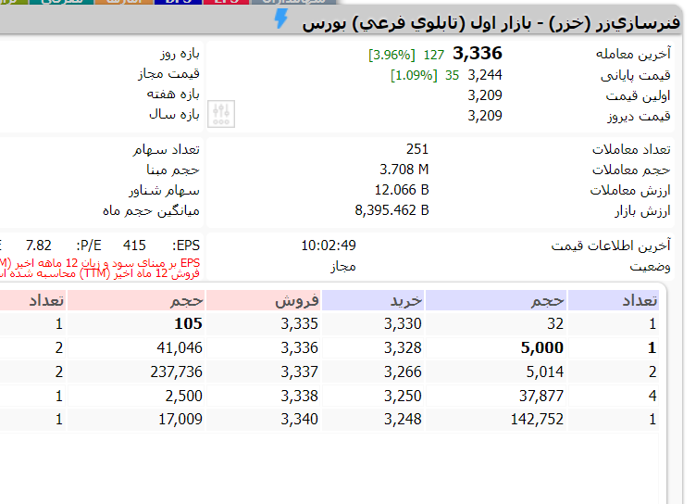
Task: Click the EPS value 415
Action: pos(134,246)
